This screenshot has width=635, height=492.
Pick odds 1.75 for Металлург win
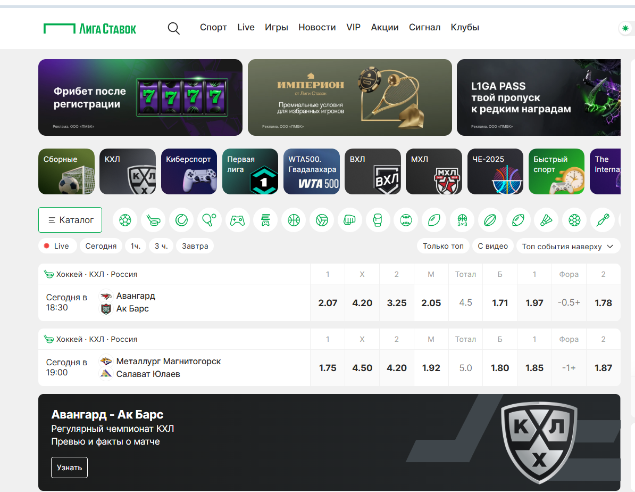pos(328,367)
